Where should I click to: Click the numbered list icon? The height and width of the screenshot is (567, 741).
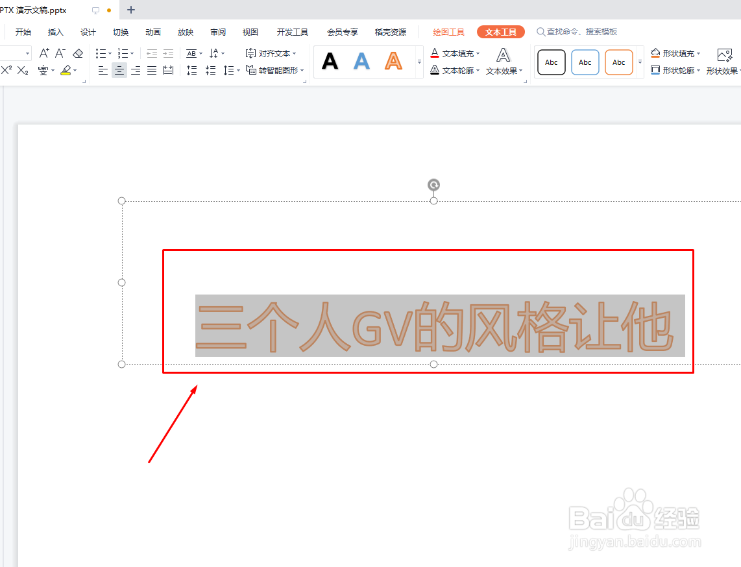click(x=123, y=53)
